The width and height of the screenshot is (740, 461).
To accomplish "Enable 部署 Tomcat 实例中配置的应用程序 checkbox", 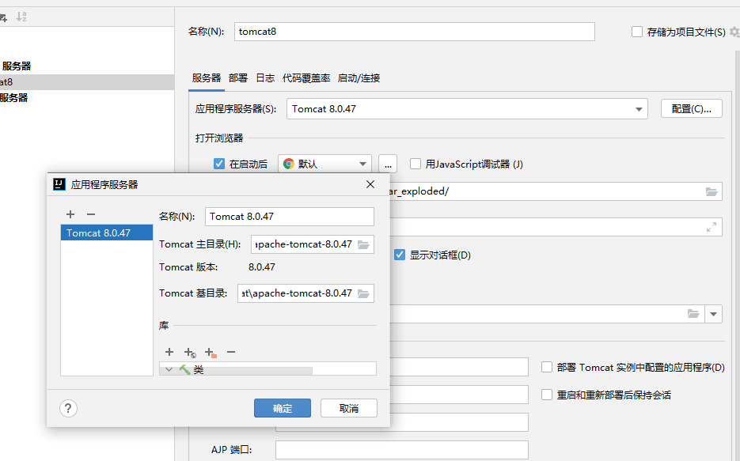I will click(547, 367).
